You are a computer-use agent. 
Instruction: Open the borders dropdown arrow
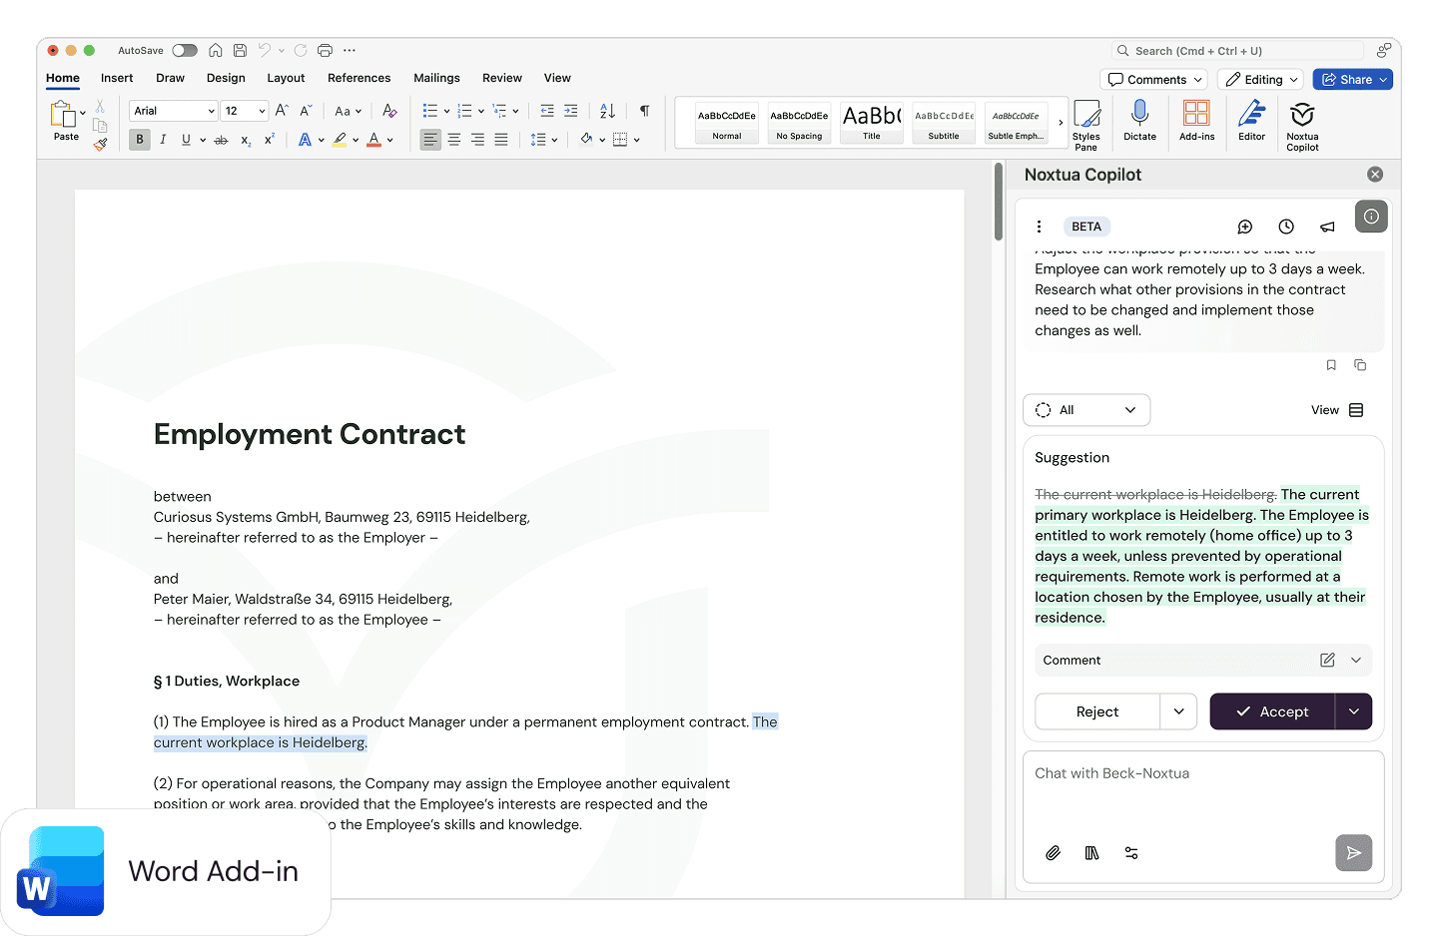click(x=636, y=140)
